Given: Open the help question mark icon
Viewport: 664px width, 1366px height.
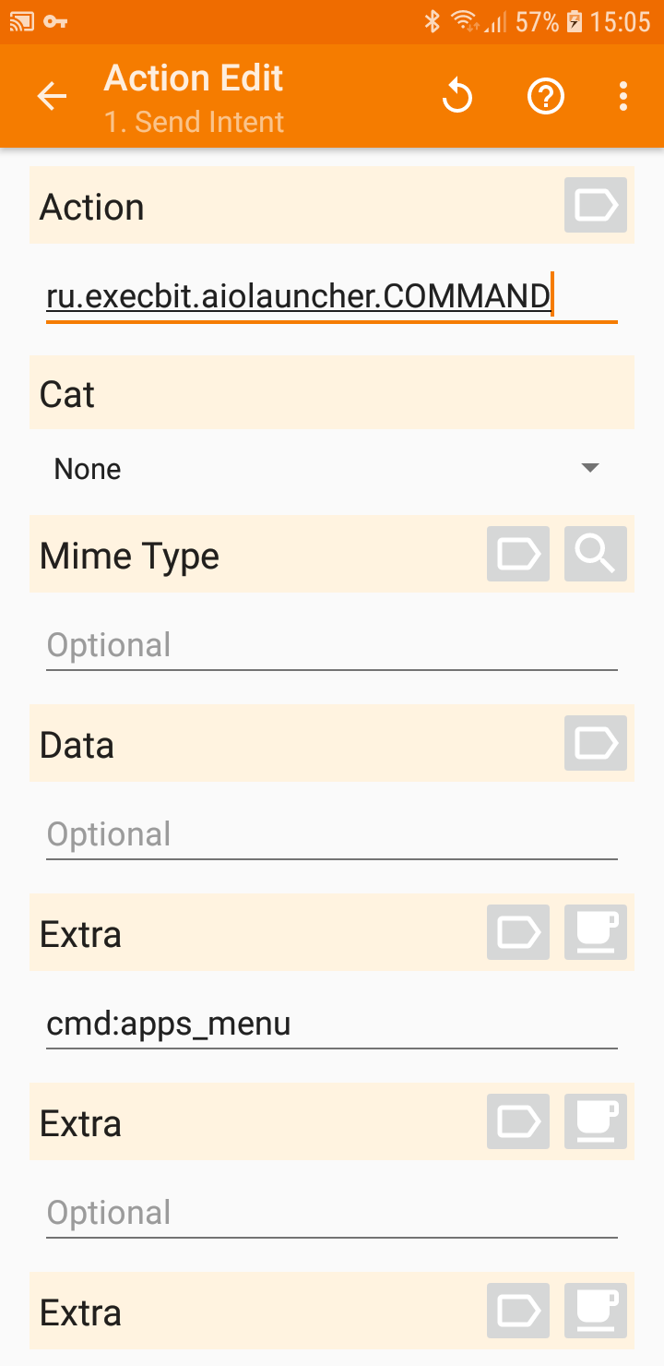Looking at the screenshot, I should coord(545,96).
